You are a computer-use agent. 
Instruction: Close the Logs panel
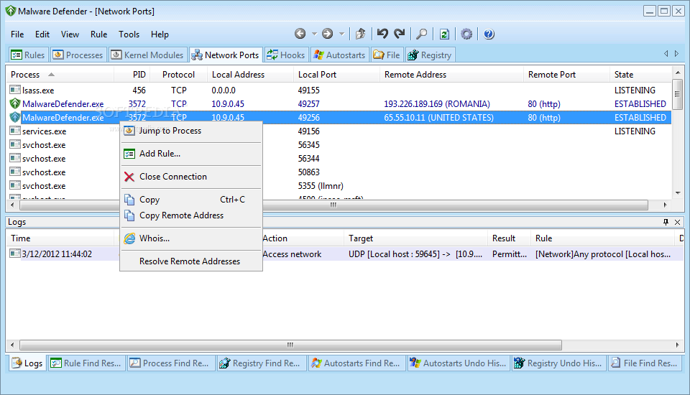pyautogui.click(x=678, y=222)
